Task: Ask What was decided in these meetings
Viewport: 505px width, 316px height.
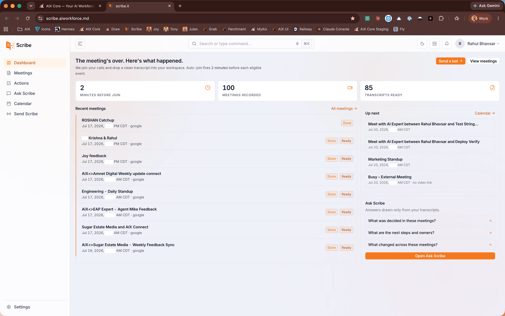Action: [x=430, y=221]
